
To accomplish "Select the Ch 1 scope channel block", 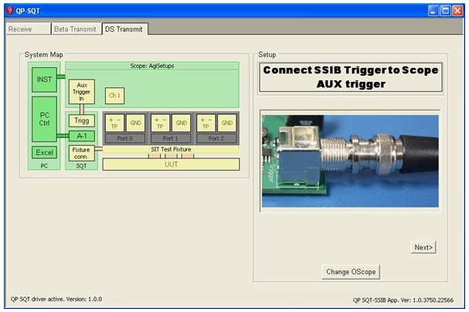I will click(x=114, y=96).
